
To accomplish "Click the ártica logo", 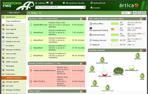I will (129, 6).
